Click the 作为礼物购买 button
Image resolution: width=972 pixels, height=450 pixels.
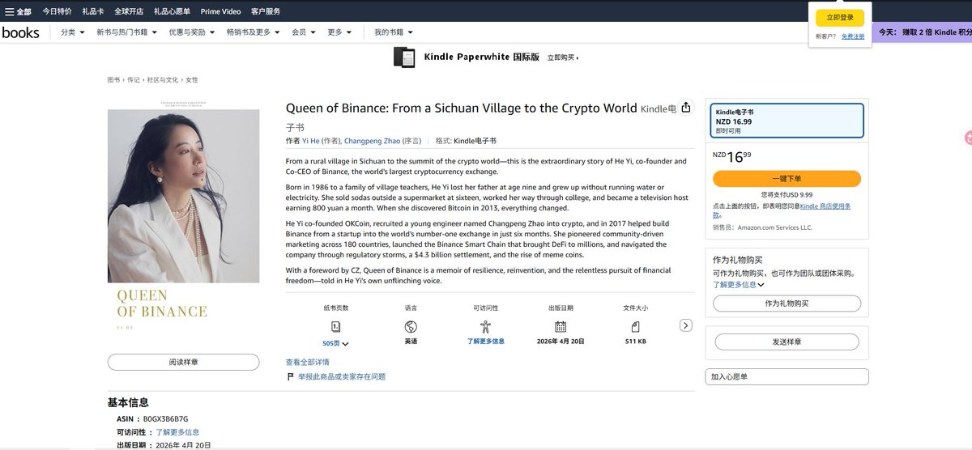[x=787, y=304]
